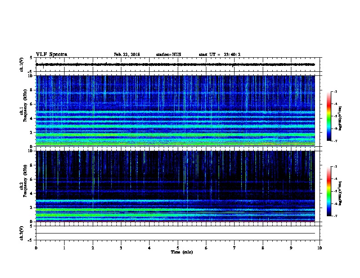Click the ch.1 frequency tick "8"
360x278 pixels.
31,90
